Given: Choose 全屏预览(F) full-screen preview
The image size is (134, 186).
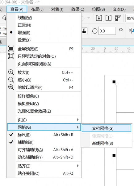Looking at the screenshot, I should (44, 49).
